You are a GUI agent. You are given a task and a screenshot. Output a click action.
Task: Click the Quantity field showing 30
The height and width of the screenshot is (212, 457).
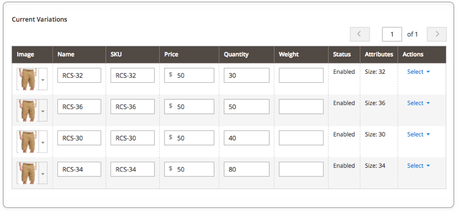point(247,75)
